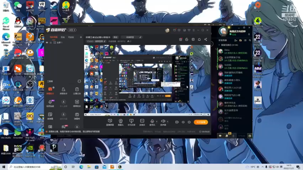This screenshot has width=303, height=170.
Task: Show hidden icons chevron in system tray
Action: click(262, 167)
